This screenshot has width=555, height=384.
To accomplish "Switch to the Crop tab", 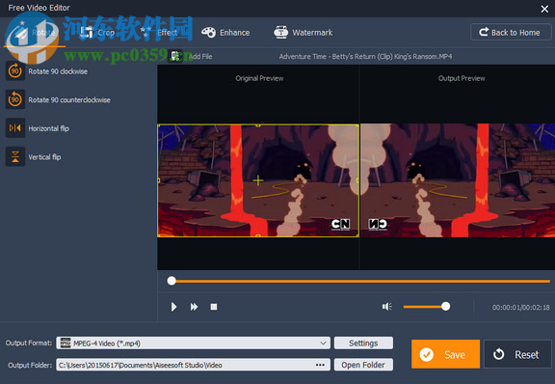I will tap(97, 33).
